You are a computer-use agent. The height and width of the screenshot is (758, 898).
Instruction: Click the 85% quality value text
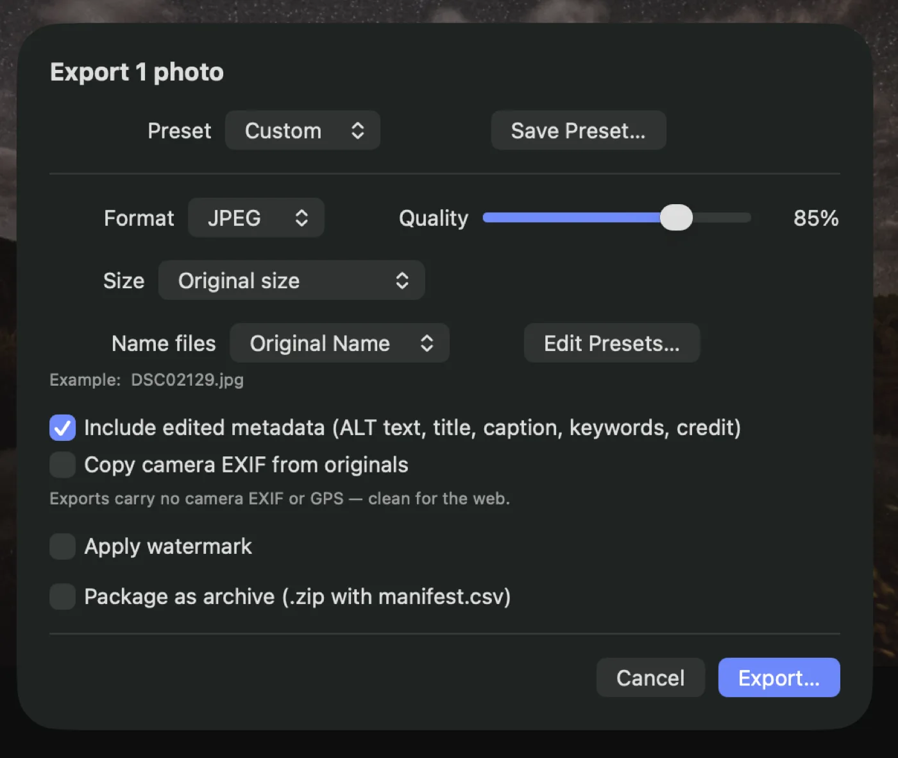(x=816, y=218)
